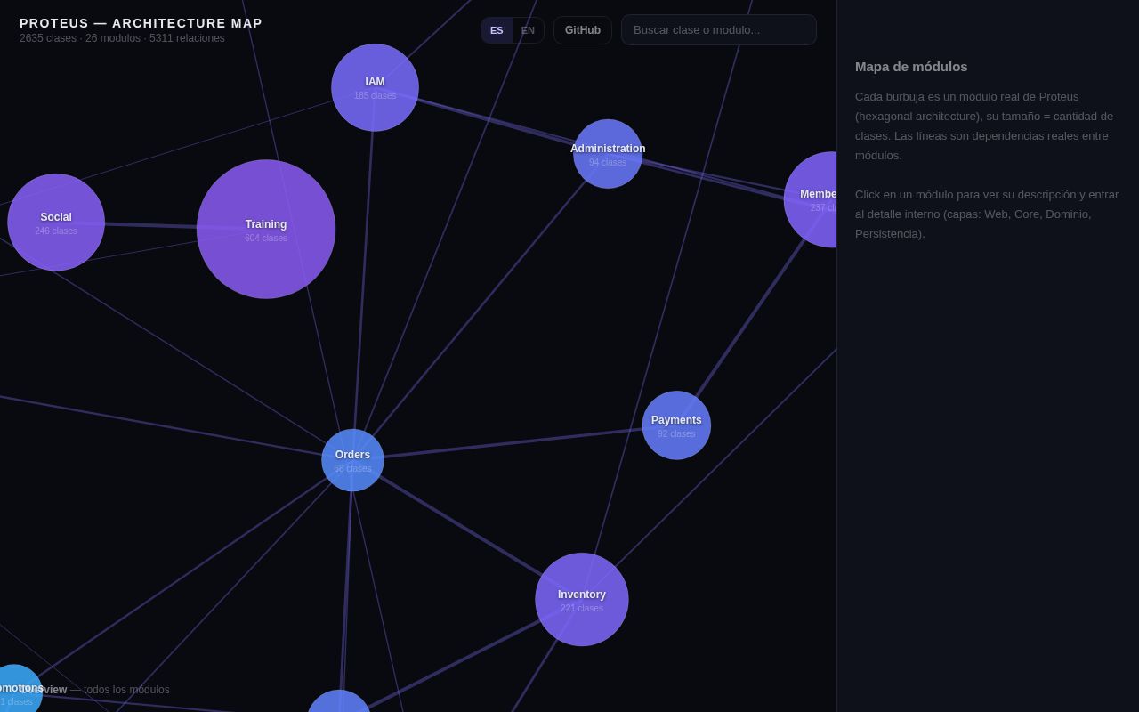Select the Orders module node

[352, 460]
